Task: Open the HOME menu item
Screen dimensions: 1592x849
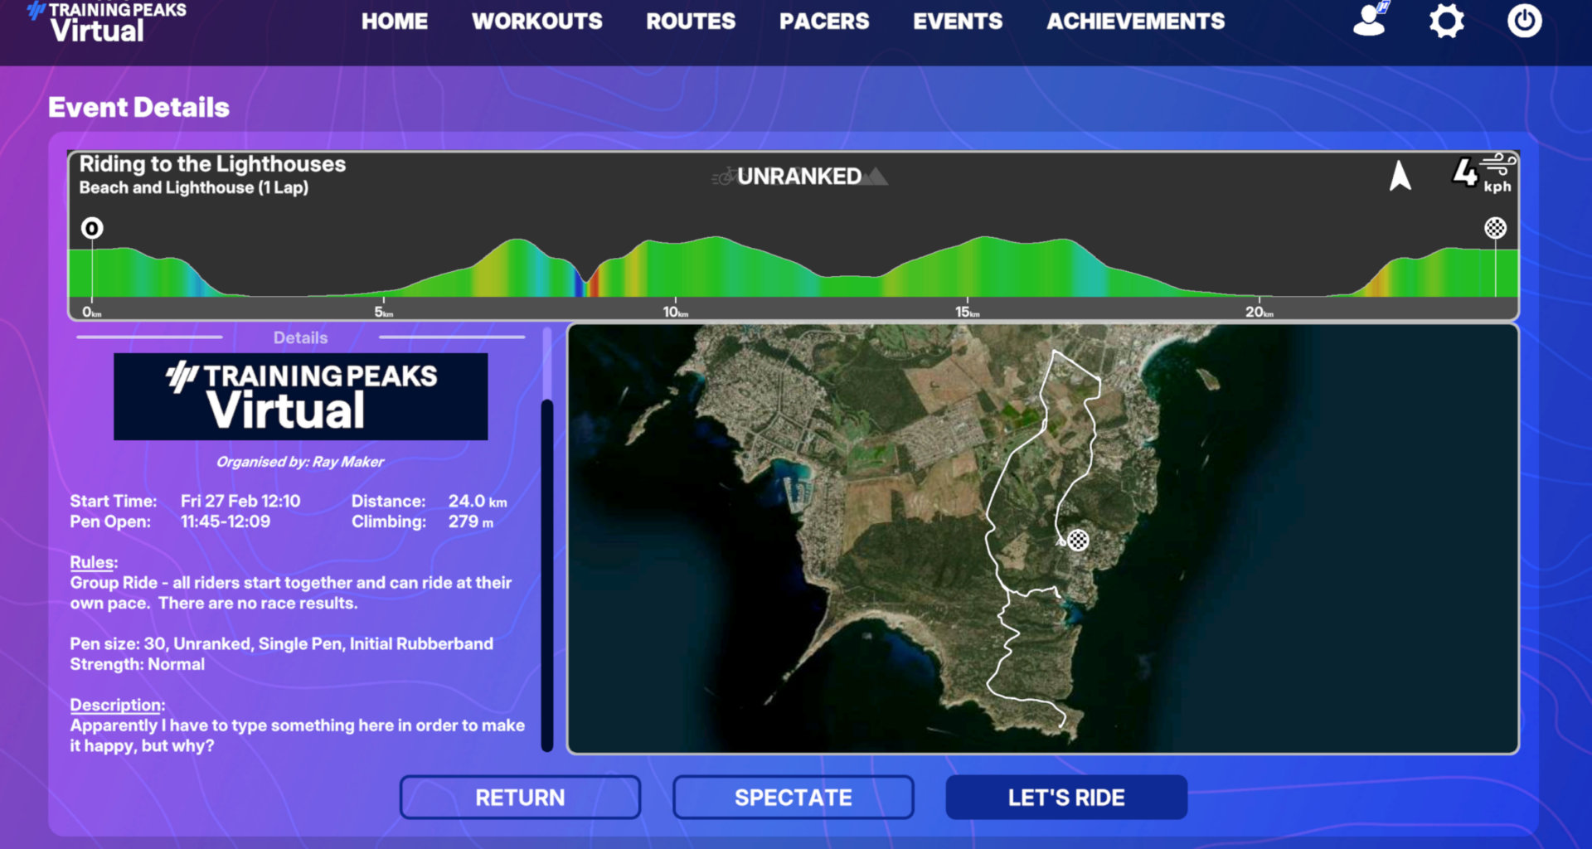Action: click(x=395, y=22)
